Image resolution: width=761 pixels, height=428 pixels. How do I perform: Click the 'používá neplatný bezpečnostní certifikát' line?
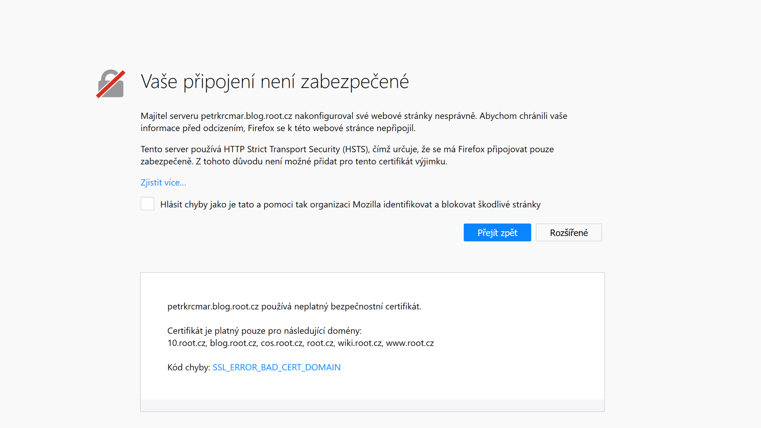point(341,306)
